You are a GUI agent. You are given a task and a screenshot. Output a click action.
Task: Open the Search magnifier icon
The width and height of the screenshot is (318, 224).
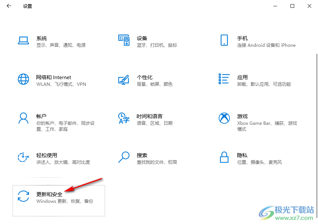(124, 157)
